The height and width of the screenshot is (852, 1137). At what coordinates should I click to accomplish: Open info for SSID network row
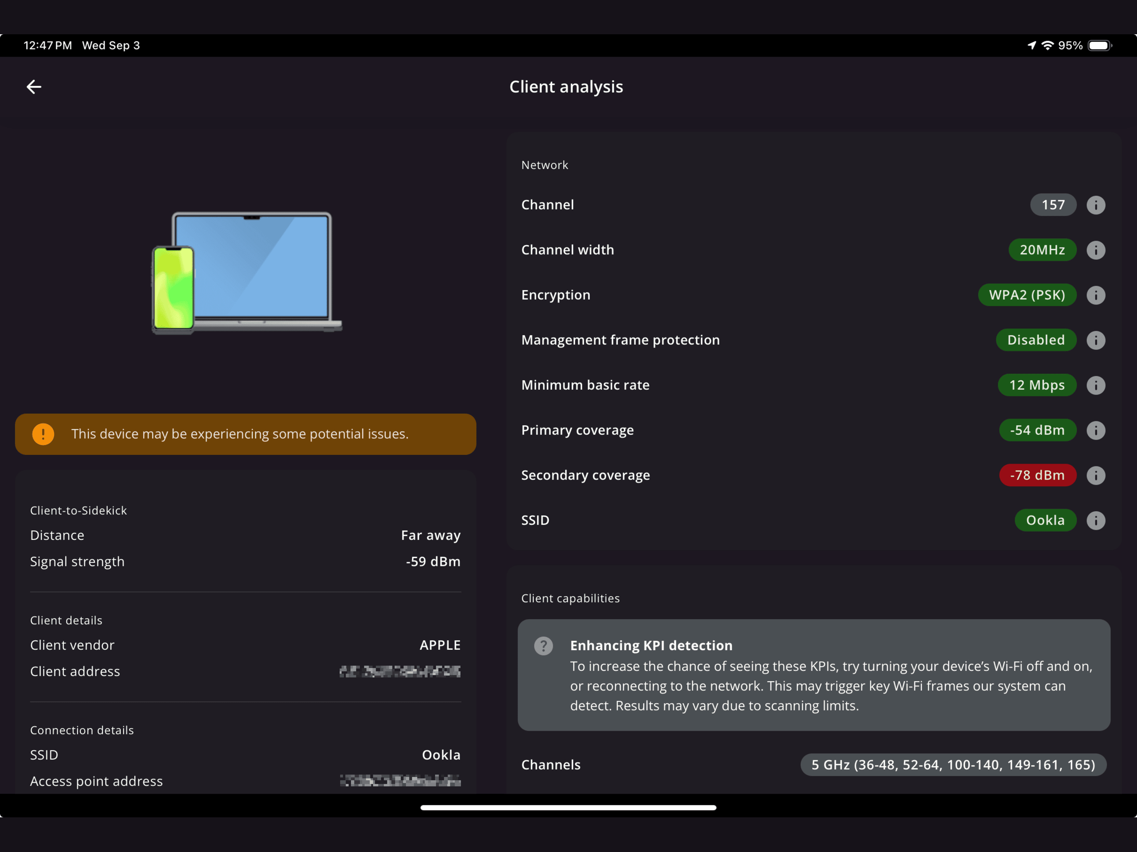[1095, 520]
